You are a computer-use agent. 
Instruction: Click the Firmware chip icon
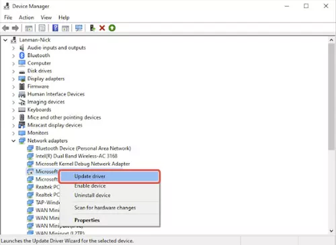point(22,87)
